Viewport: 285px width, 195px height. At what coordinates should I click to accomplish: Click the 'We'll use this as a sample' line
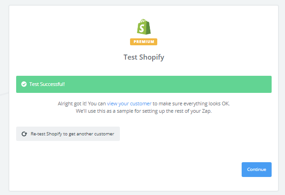click(x=144, y=111)
